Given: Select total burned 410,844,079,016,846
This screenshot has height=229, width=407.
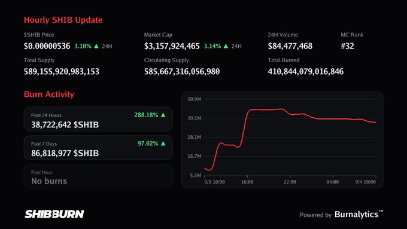Looking at the screenshot, I should point(306,72).
